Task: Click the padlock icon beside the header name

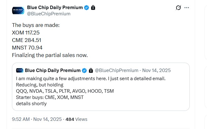Action: pos(93,7)
